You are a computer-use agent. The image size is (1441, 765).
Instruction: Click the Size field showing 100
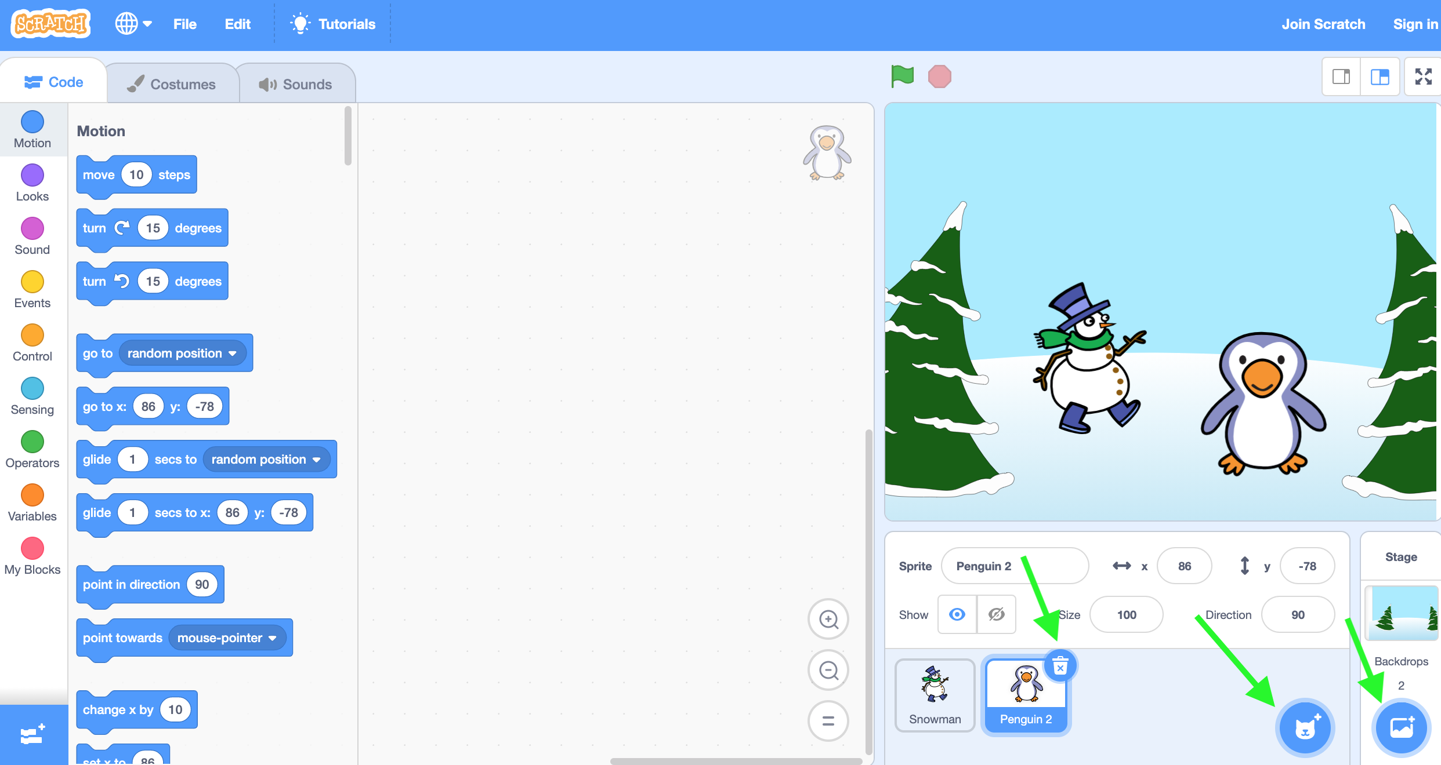point(1127,614)
